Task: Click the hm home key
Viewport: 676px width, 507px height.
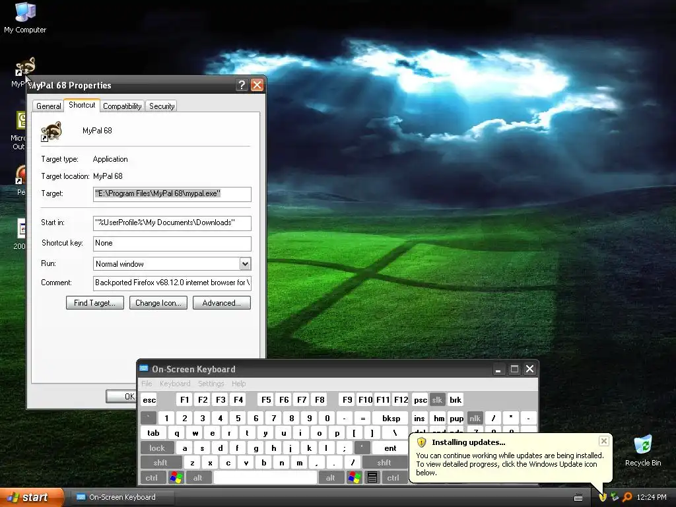Action: pos(439,418)
